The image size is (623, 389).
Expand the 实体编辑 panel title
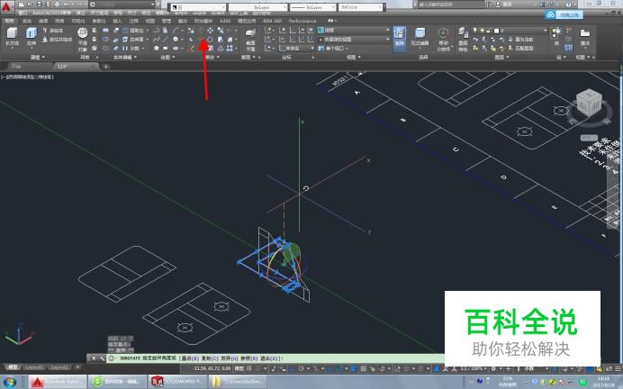click(124, 58)
